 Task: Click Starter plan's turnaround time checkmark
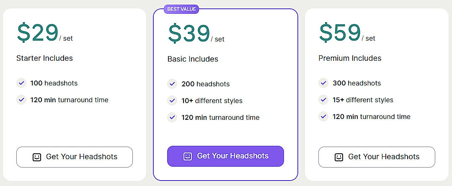point(21,100)
